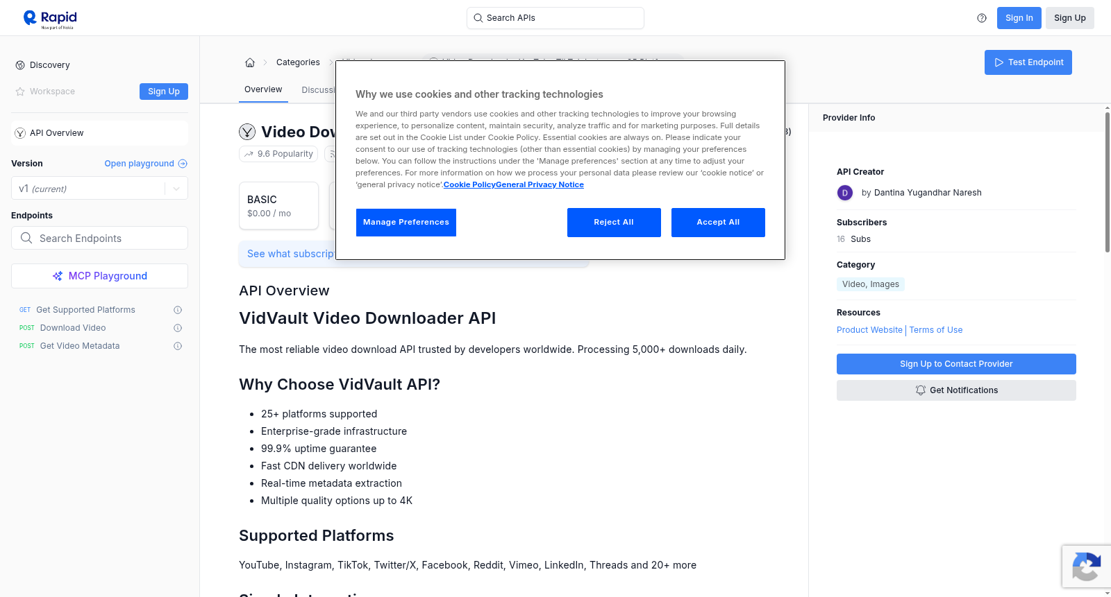Open Manage Preferences for cookies
Viewport: 1111px width, 597px height.
tap(406, 223)
